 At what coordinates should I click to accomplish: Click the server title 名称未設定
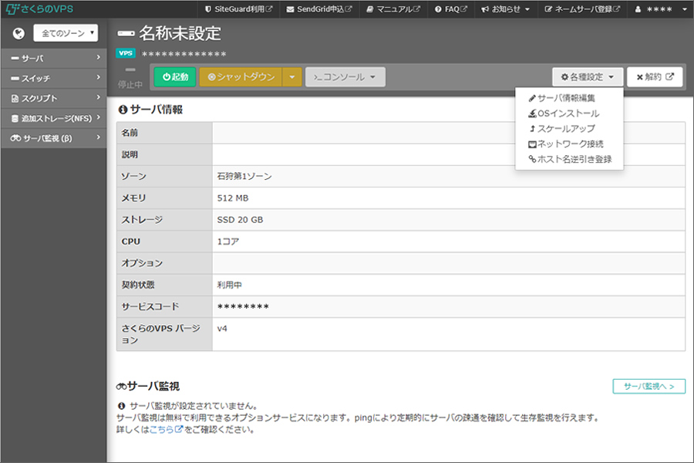tap(180, 33)
